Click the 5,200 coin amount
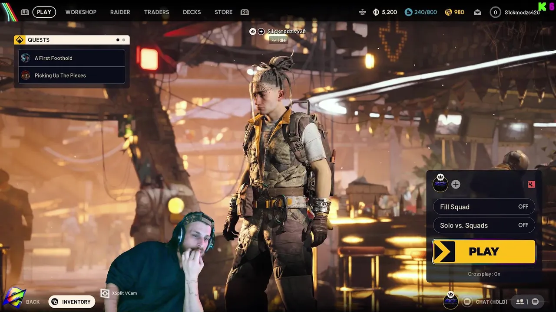This screenshot has height=312, width=556. click(389, 12)
